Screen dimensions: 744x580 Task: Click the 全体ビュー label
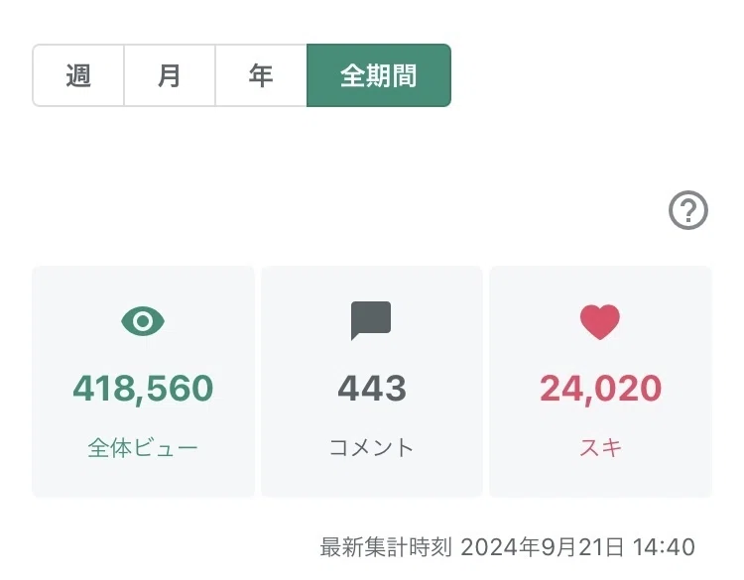point(143,448)
